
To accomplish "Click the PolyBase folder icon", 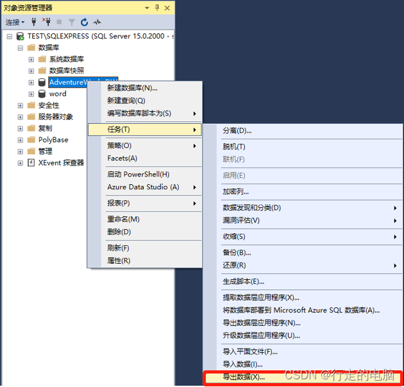I will pyautogui.click(x=31, y=140).
